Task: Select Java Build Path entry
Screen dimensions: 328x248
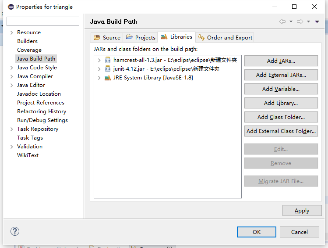Action: point(36,59)
